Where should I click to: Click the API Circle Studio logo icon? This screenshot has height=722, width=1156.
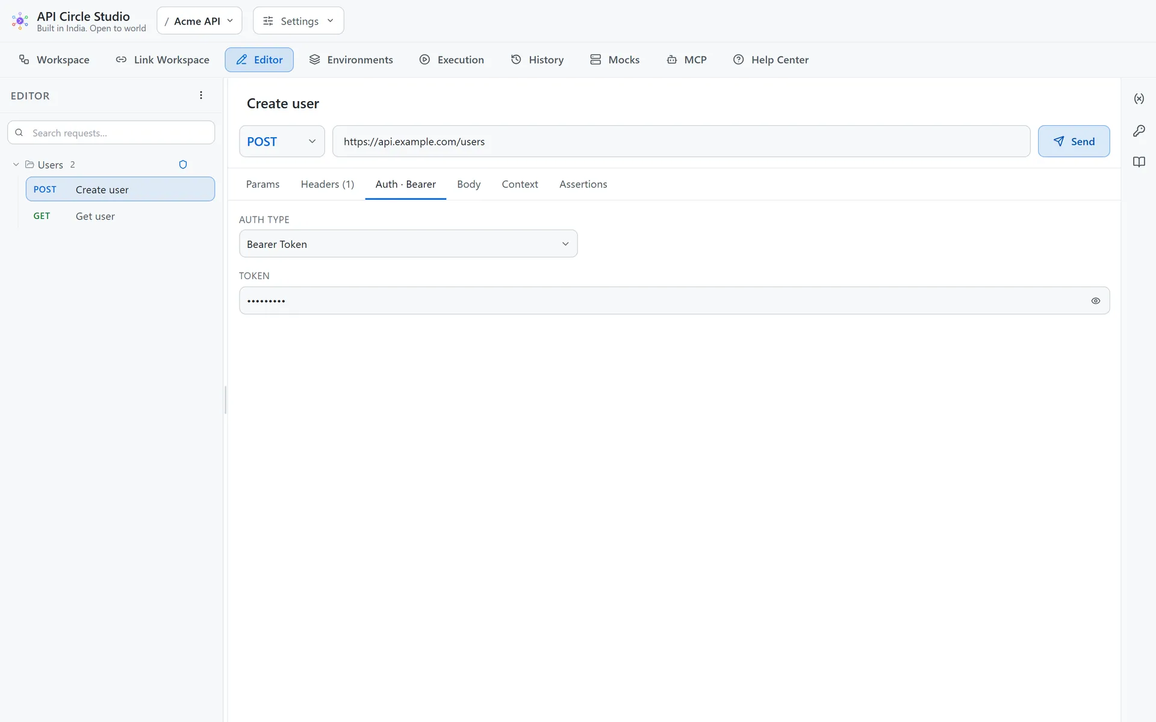click(x=20, y=21)
